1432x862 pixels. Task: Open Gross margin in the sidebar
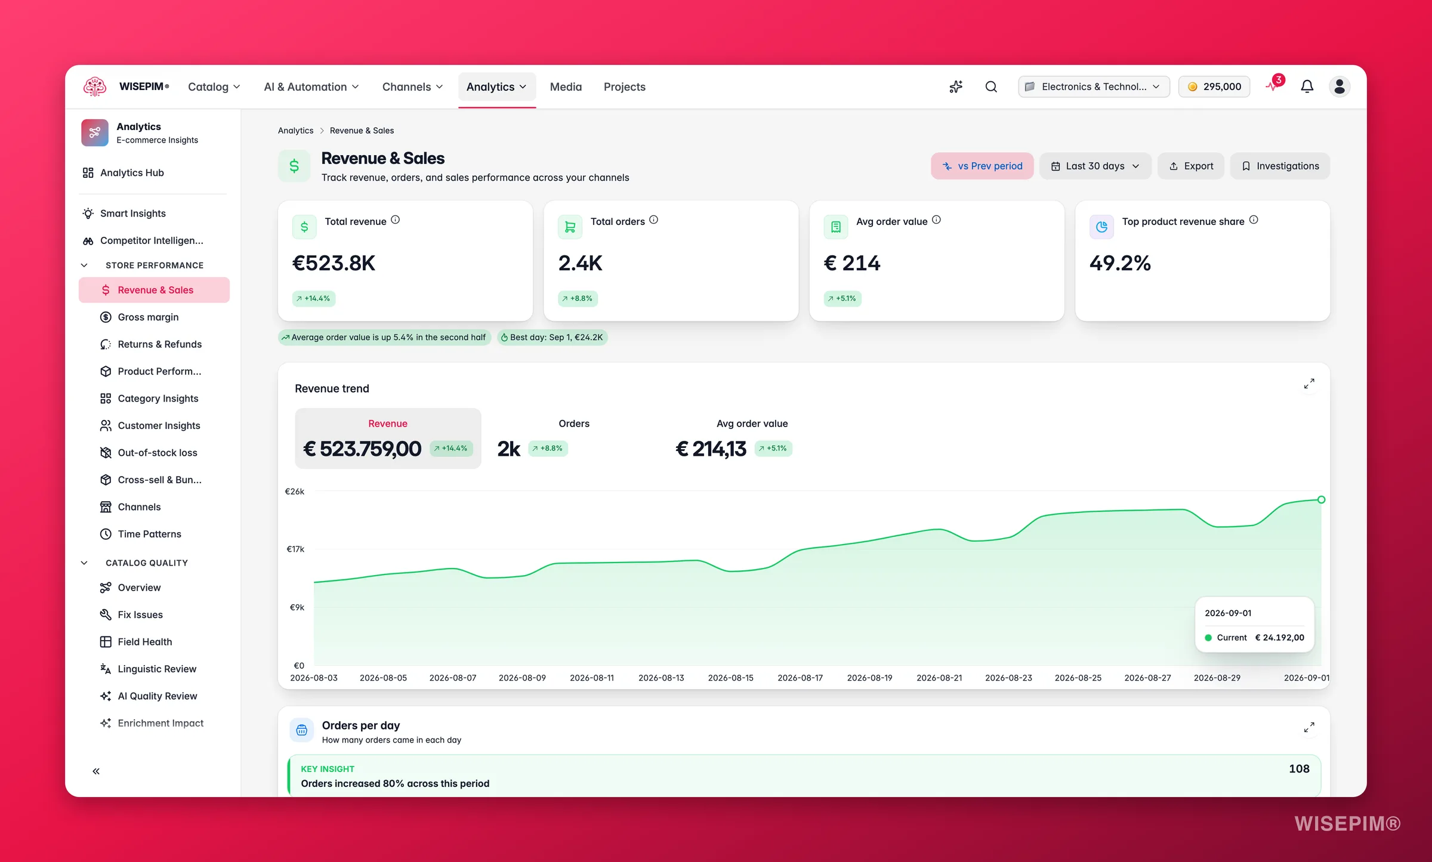154,317
